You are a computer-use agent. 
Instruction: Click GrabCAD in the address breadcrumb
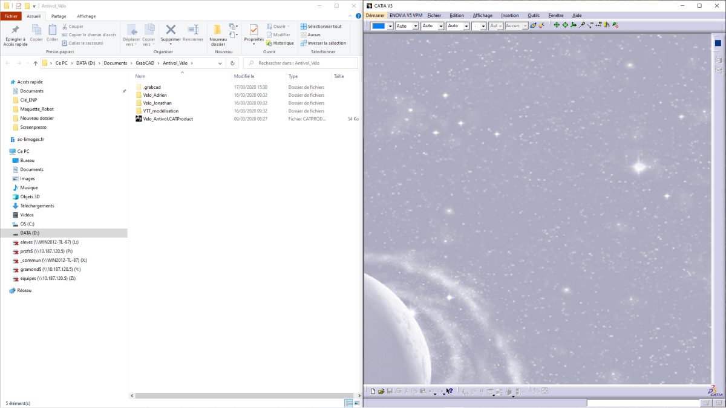coord(145,63)
